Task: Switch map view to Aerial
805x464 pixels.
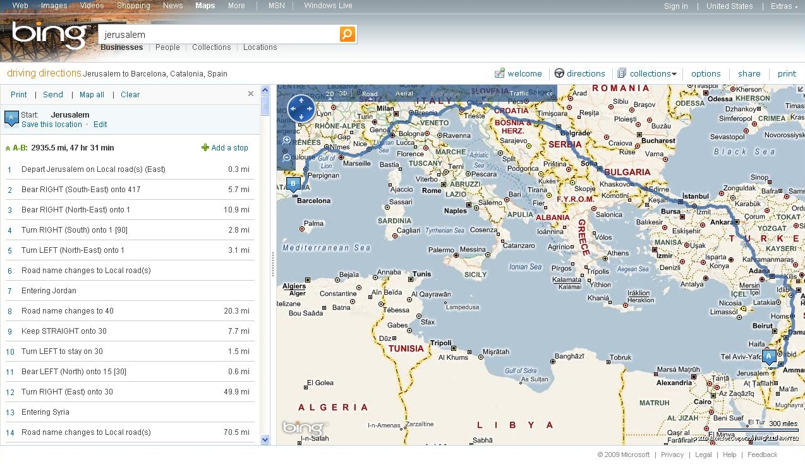Action: click(404, 94)
